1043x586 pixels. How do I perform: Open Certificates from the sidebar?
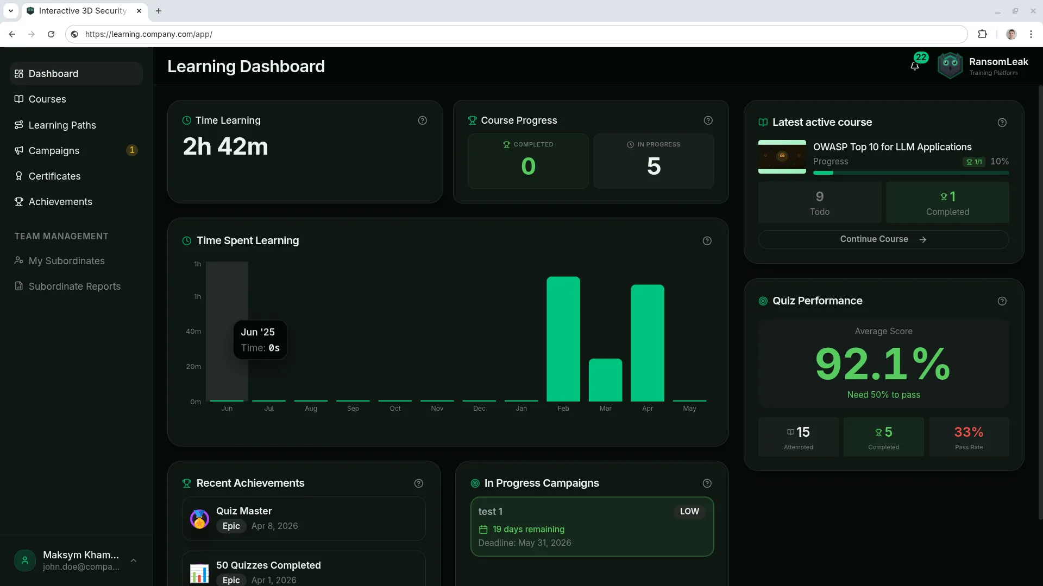76,176
